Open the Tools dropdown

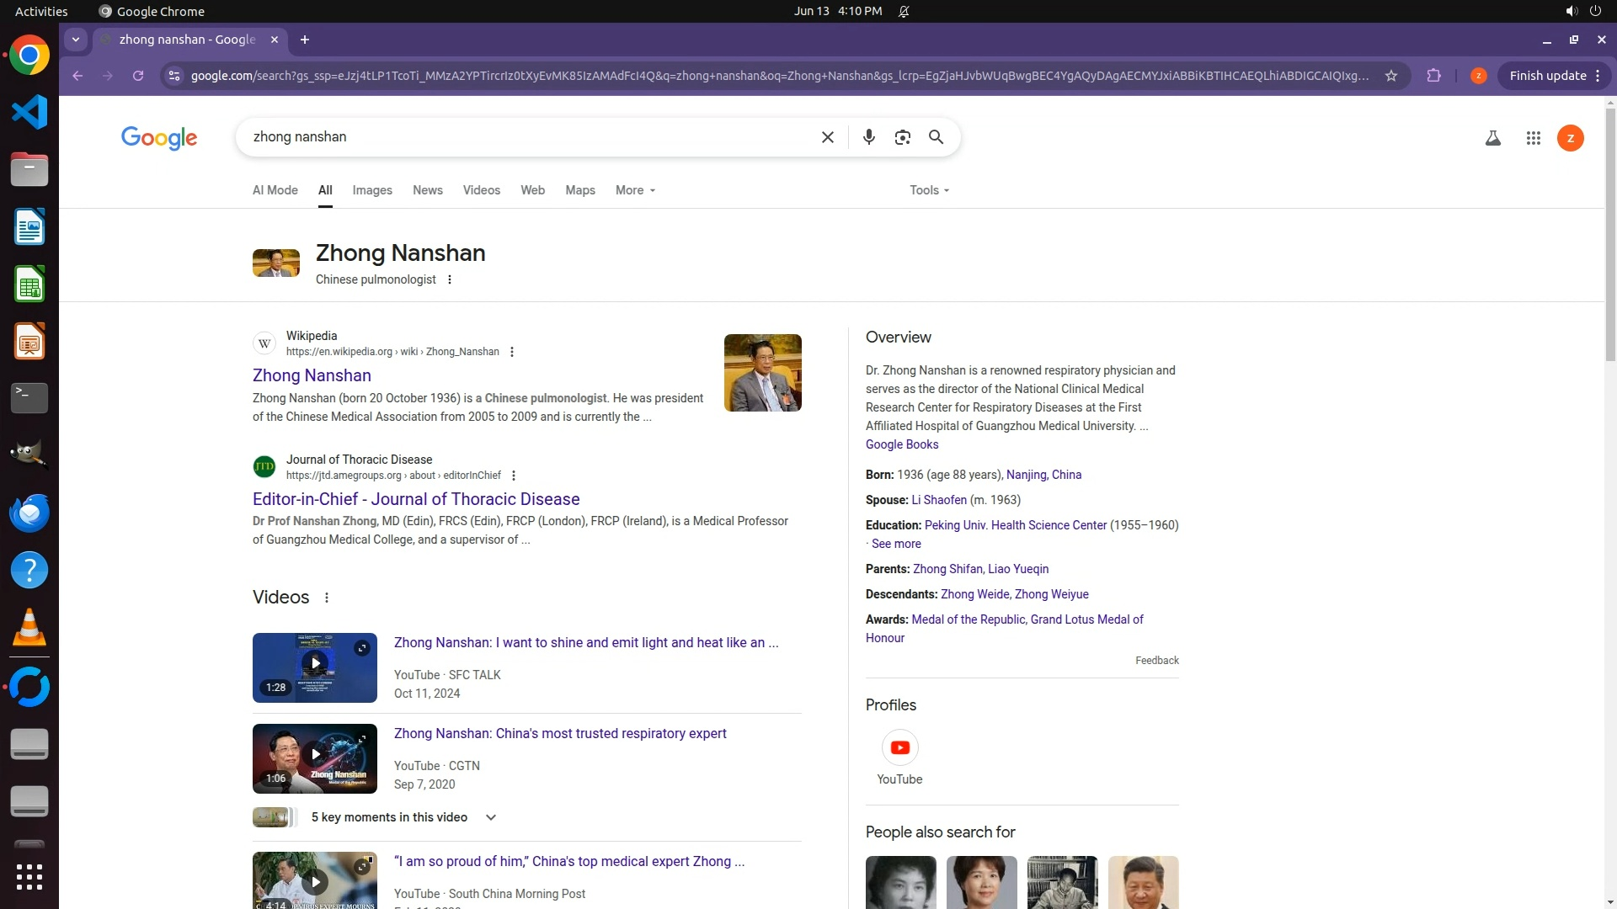point(929,190)
